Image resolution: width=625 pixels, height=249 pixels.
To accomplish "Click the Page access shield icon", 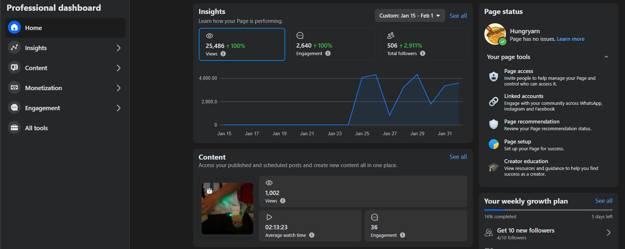I will click(494, 77).
